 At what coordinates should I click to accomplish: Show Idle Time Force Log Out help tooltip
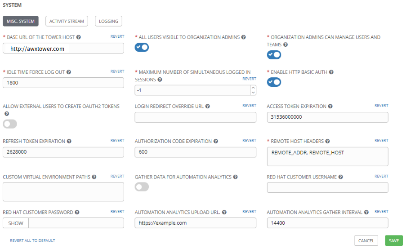coord(69,72)
